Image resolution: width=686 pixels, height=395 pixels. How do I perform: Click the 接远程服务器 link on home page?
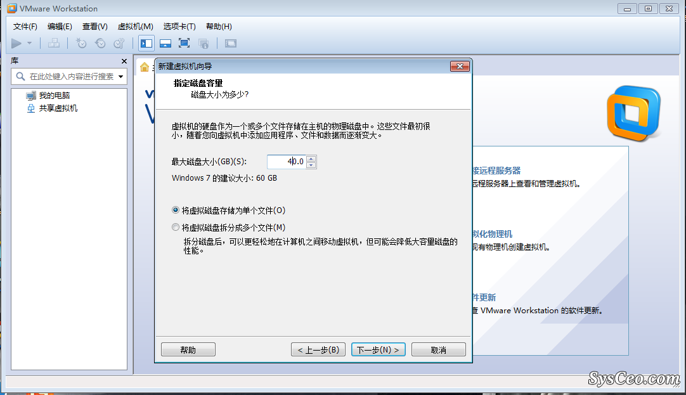(x=496, y=171)
